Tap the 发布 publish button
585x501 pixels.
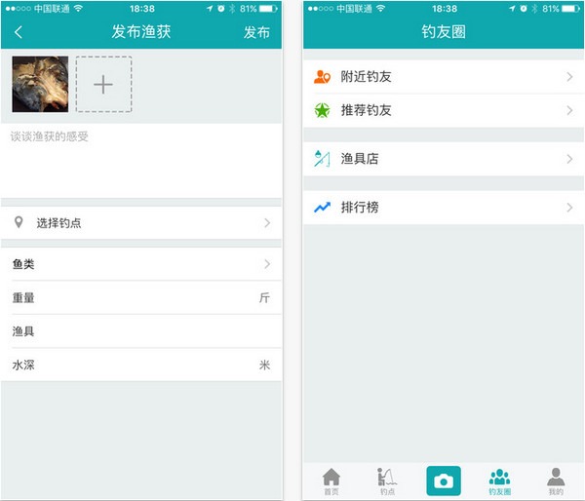256,32
